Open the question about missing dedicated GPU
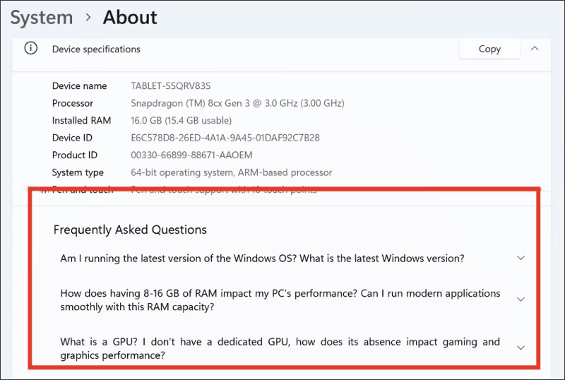This screenshot has width=565, height=380. pos(280,348)
